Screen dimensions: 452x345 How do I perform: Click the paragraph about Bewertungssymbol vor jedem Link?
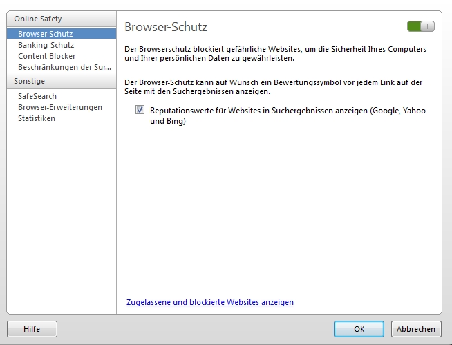tap(273, 87)
